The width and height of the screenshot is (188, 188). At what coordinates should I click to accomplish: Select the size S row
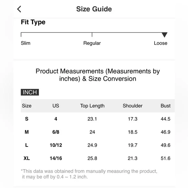point(98,119)
